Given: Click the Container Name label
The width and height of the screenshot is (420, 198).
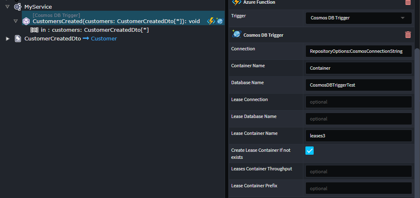Looking at the screenshot, I should [x=248, y=66].
